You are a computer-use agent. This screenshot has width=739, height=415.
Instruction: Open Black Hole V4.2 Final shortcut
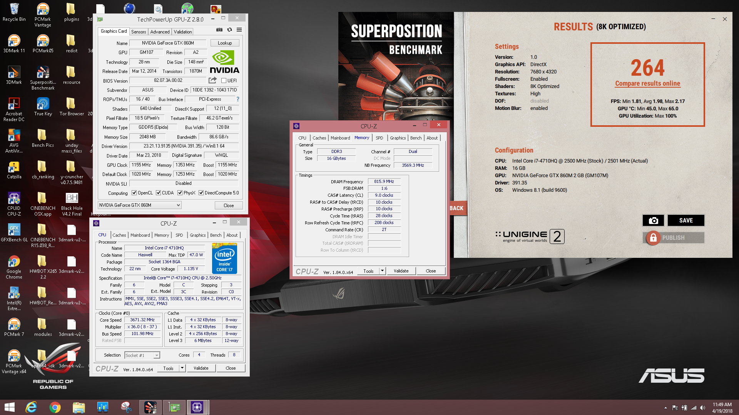pos(72,204)
